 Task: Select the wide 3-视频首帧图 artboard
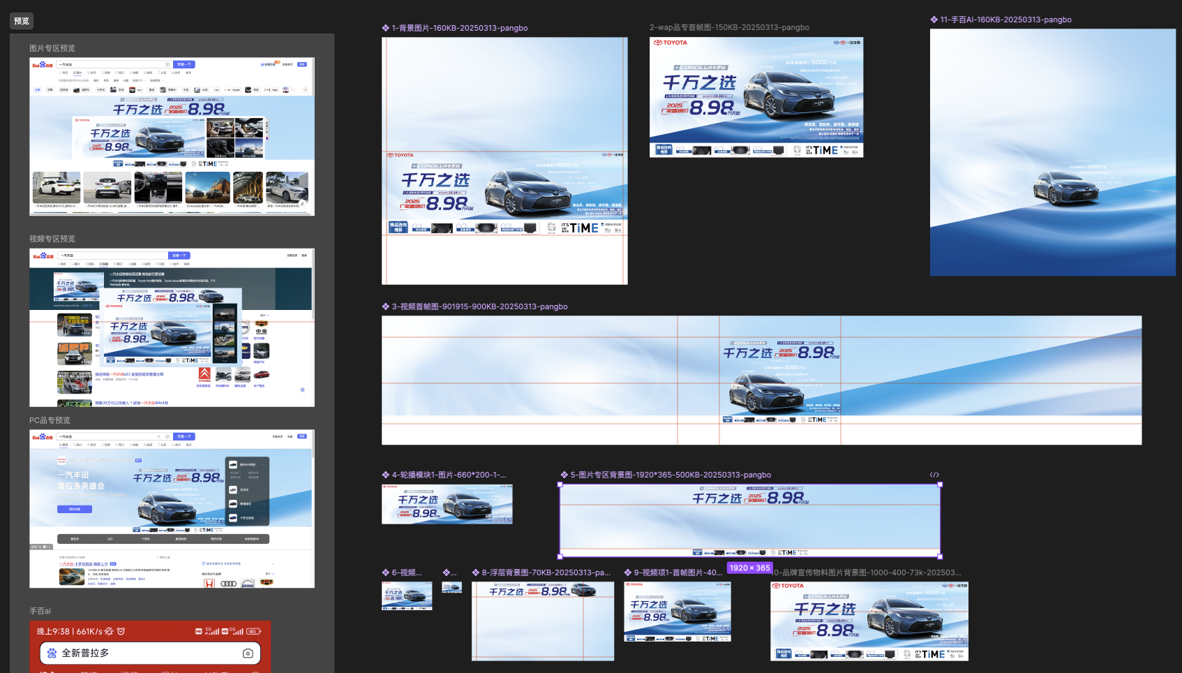click(x=761, y=380)
